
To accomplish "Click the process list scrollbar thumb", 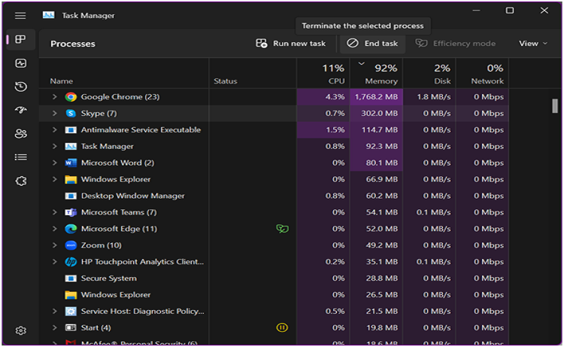I will pos(555,106).
